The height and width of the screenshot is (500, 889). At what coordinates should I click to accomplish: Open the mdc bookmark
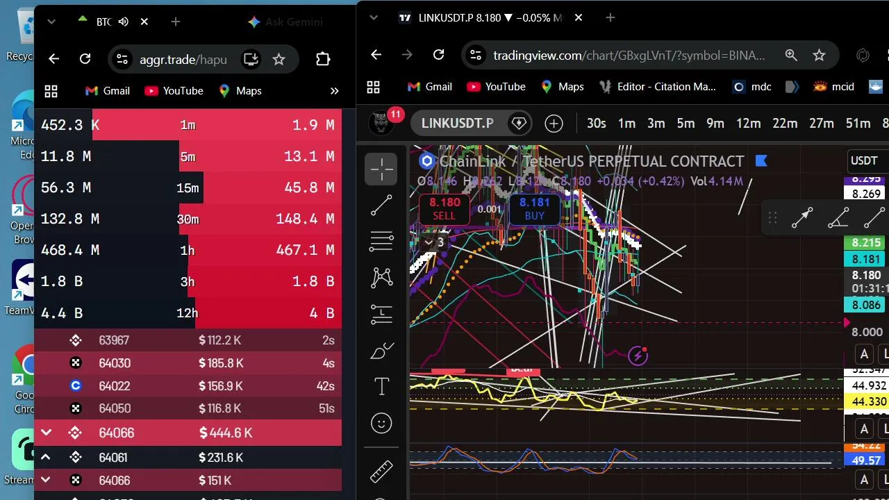coord(752,87)
